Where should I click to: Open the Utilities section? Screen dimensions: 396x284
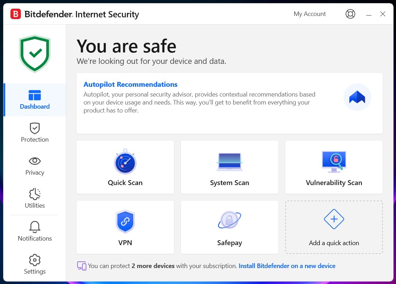pyautogui.click(x=35, y=199)
